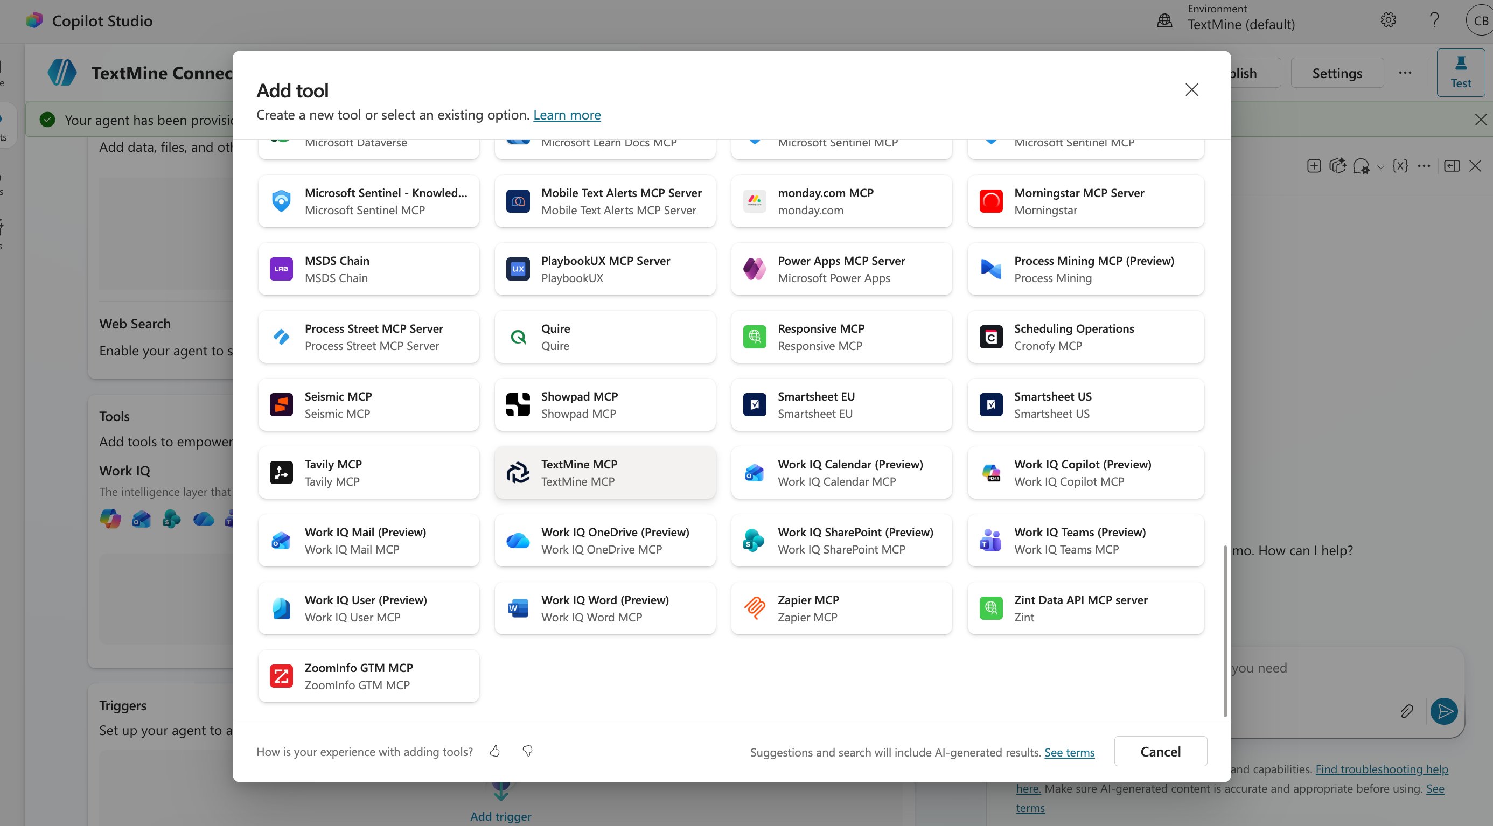Click the Add tool dialog vertical scrollbar
This screenshot has height=826, width=1493.
1225,630
